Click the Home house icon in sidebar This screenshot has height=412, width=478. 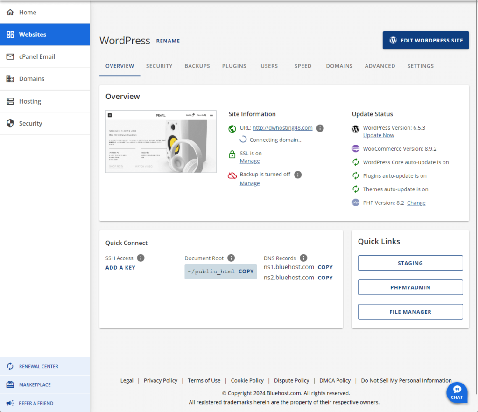10,12
